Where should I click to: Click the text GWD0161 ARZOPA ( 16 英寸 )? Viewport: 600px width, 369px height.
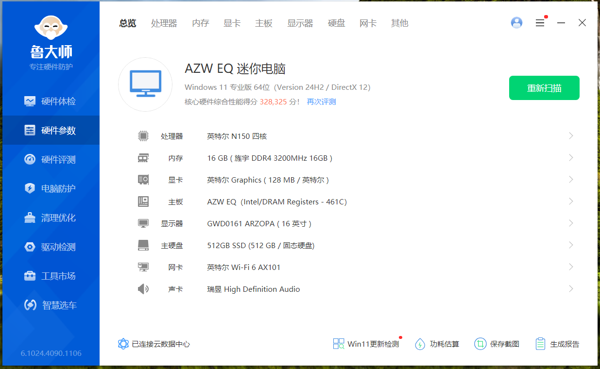(x=259, y=223)
